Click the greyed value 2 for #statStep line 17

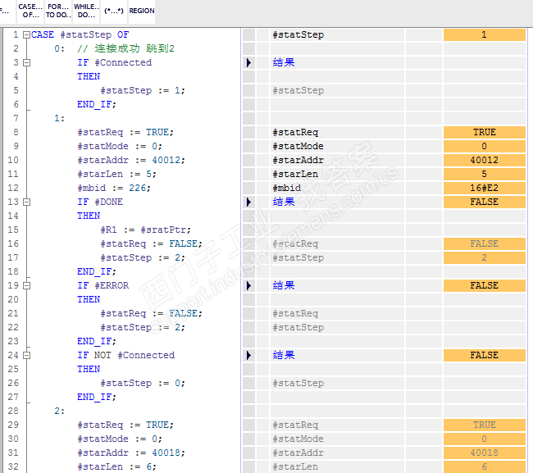pyautogui.click(x=485, y=257)
